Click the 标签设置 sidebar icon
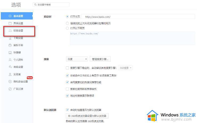This screenshot has height=123, width=197. (10, 31)
